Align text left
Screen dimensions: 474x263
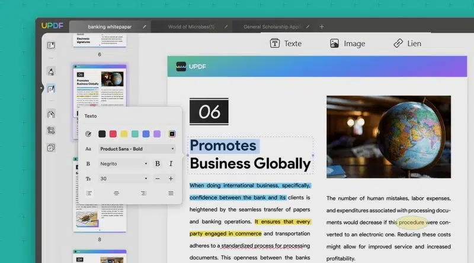(89, 193)
